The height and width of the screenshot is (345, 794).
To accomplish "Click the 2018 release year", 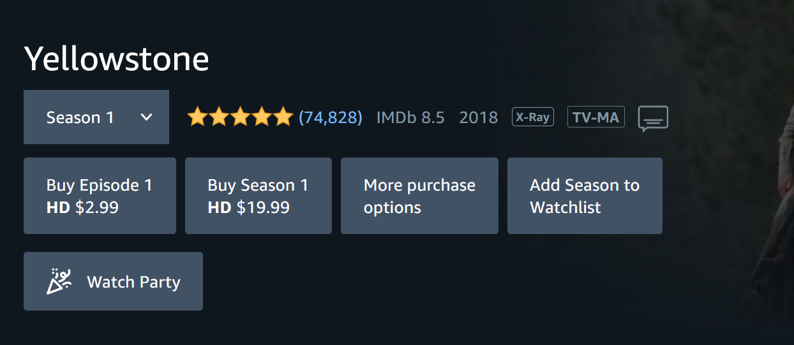I will coord(479,117).
